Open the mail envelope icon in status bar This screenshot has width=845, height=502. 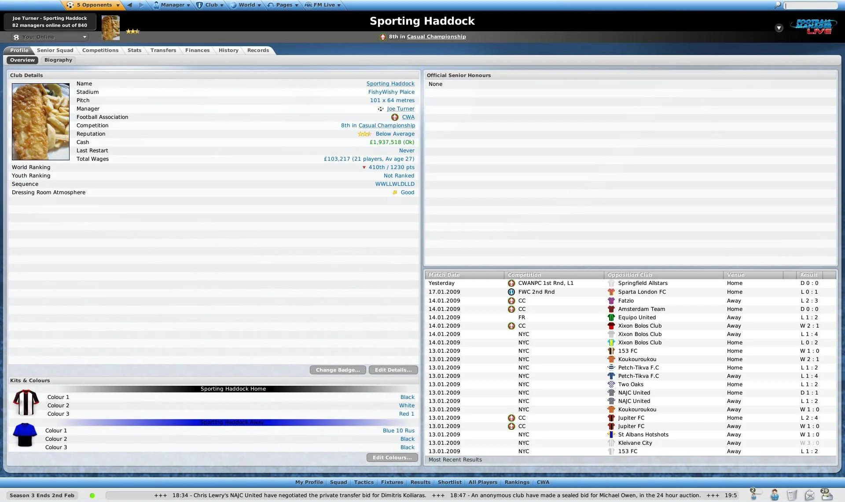[810, 494]
